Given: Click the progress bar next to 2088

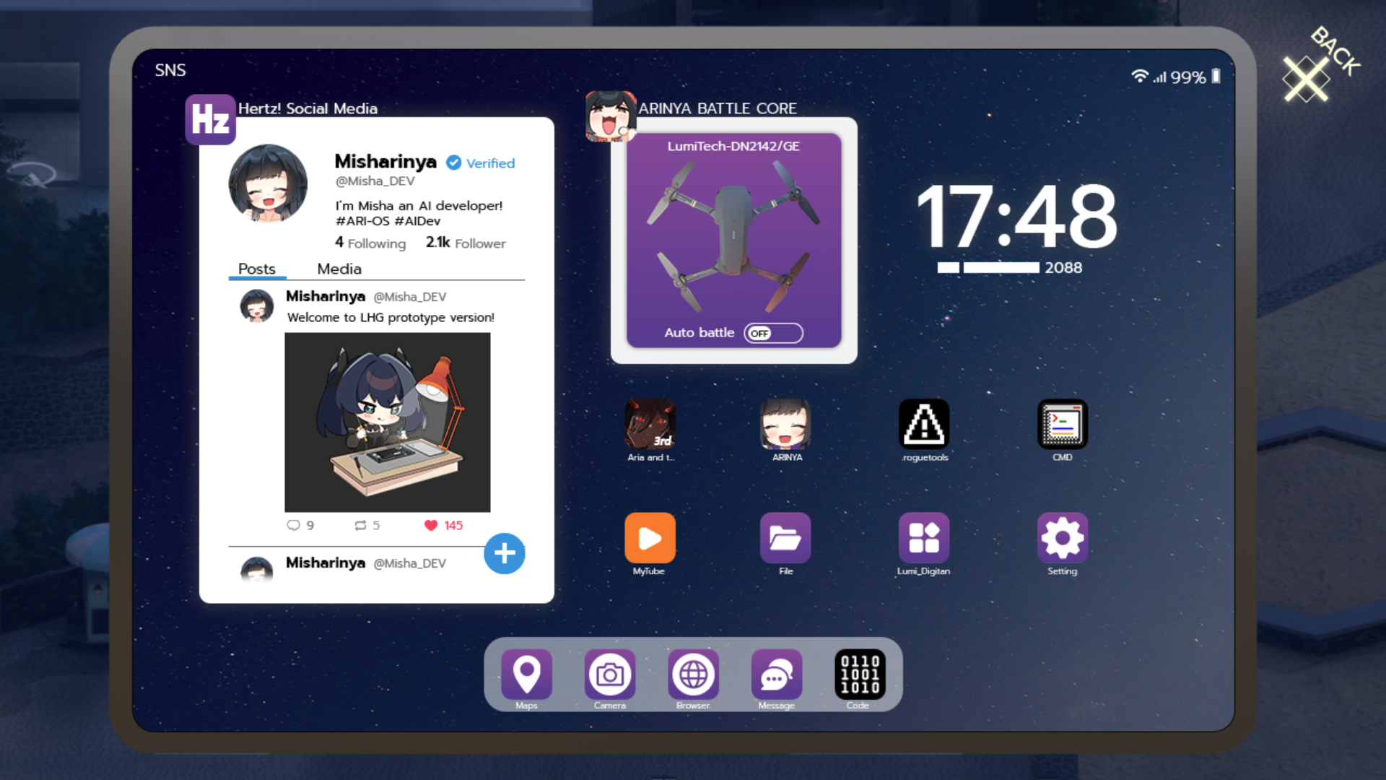Looking at the screenshot, I should point(988,268).
